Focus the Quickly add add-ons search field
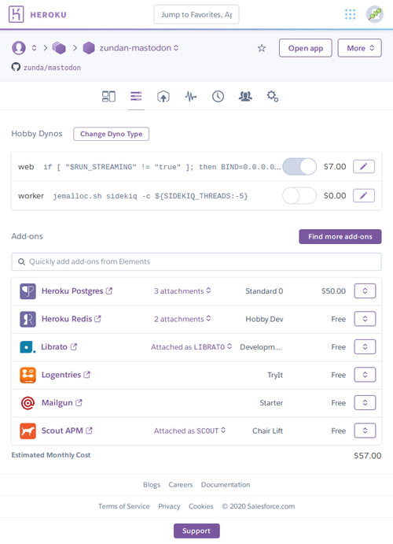The image size is (393, 544). coord(196,261)
